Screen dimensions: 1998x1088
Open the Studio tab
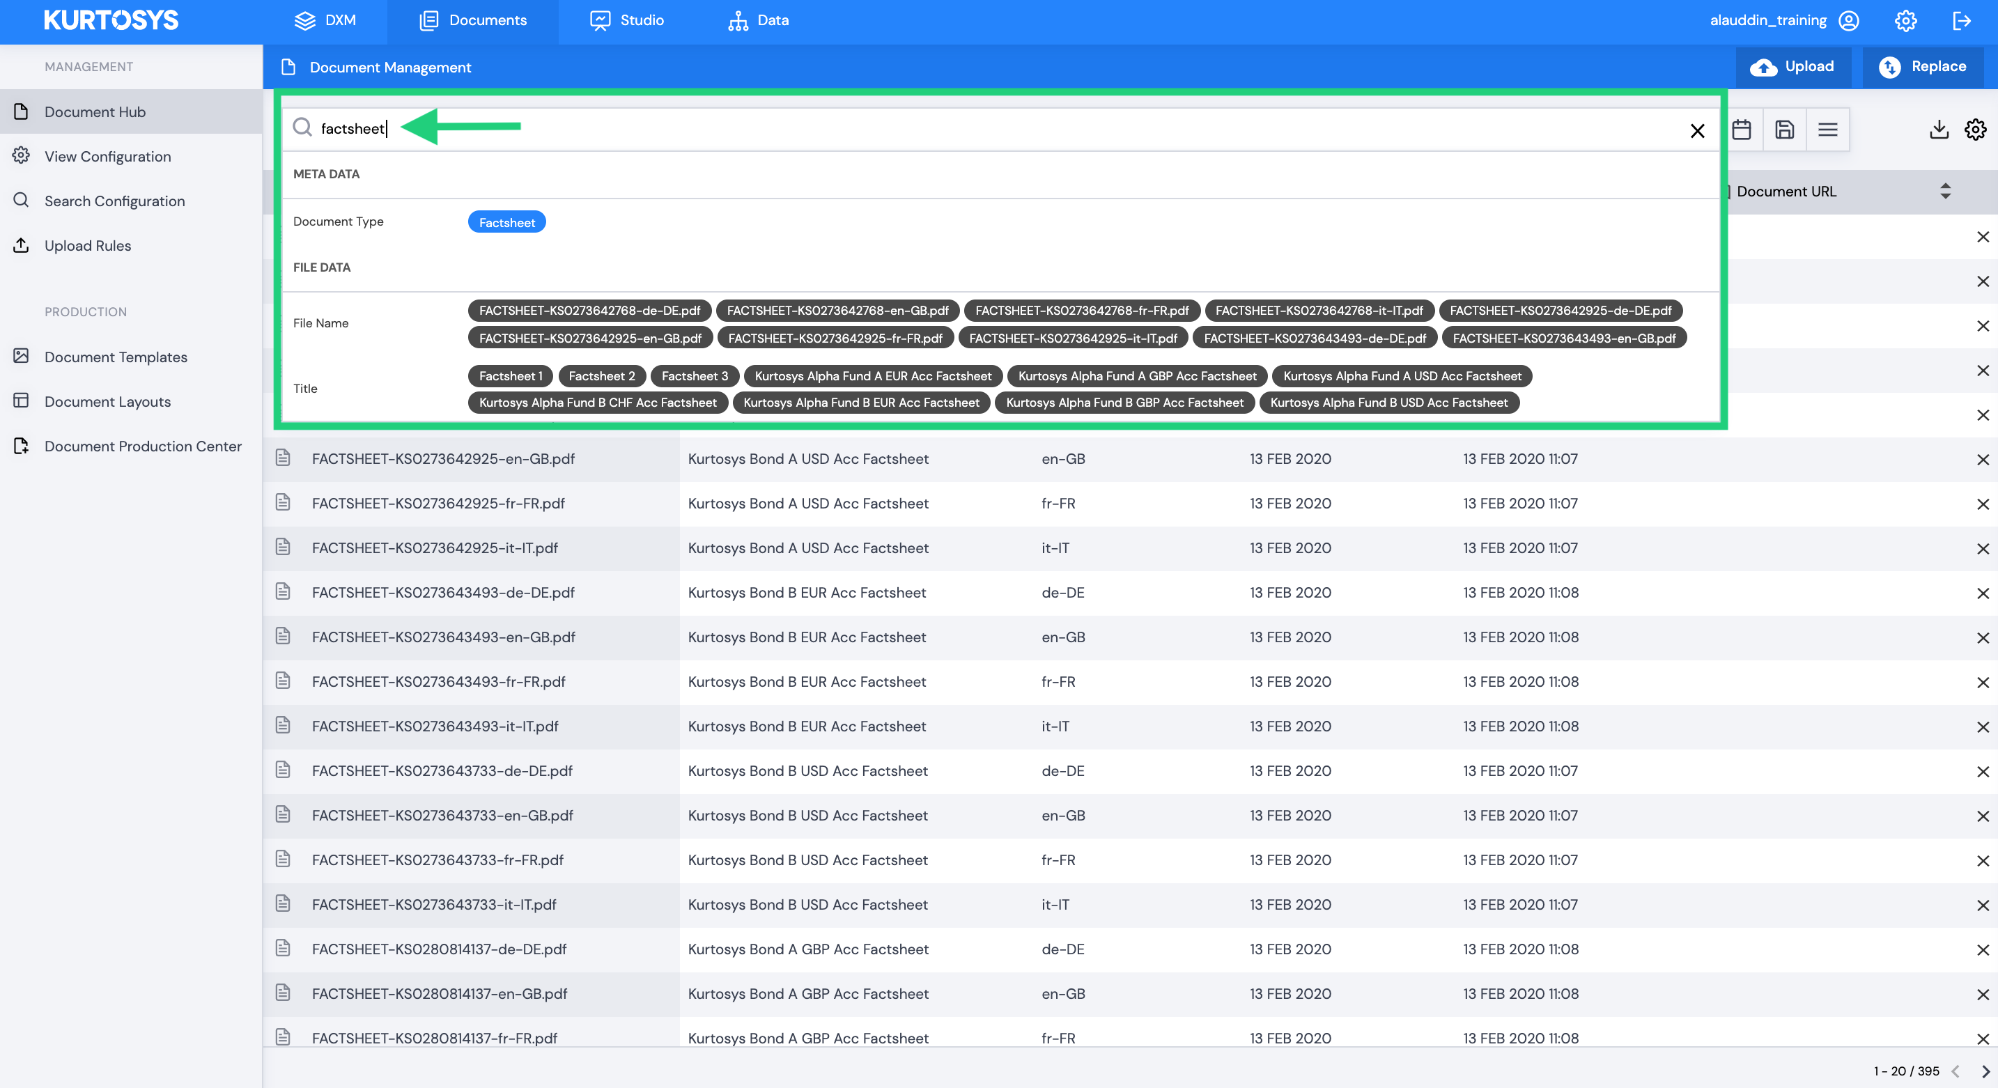pyautogui.click(x=627, y=21)
